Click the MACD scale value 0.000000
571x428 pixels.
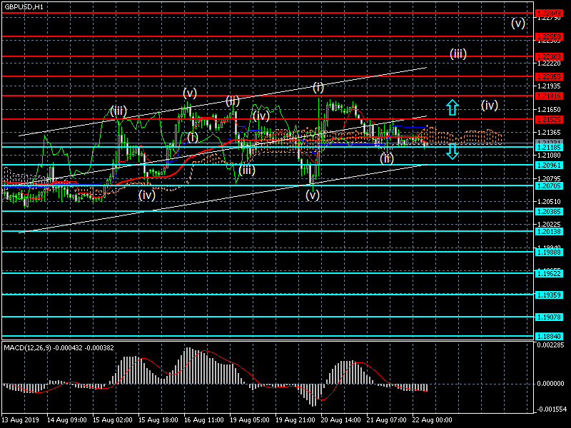(x=550, y=384)
